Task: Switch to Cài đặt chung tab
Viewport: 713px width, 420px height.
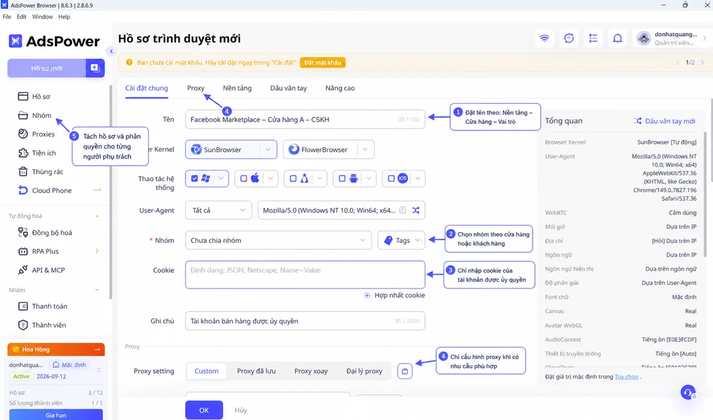Action: [x=147, y=88]
